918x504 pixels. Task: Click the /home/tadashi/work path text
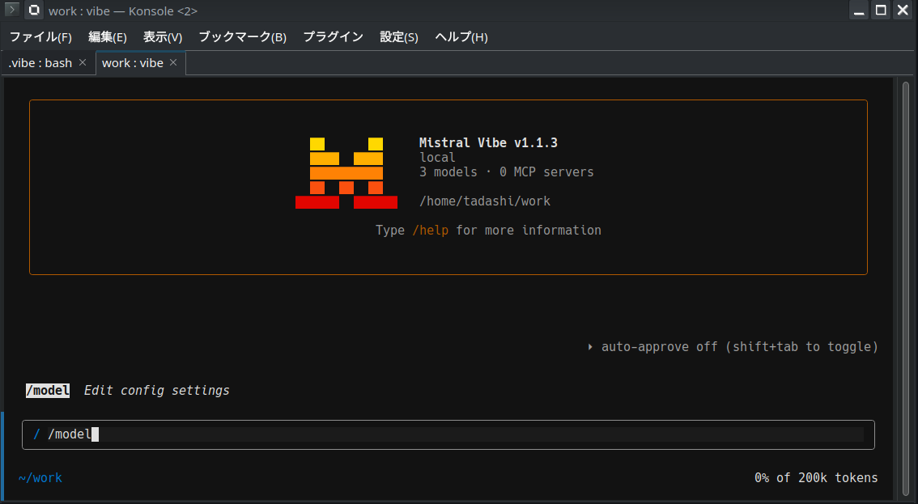click(485, 201)
